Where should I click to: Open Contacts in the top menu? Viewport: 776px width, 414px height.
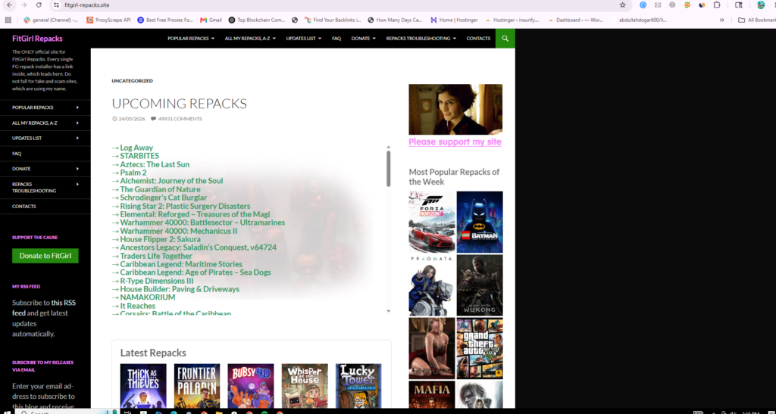click(478, 39)
